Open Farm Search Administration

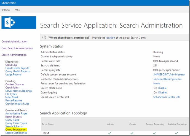(17, 48)
